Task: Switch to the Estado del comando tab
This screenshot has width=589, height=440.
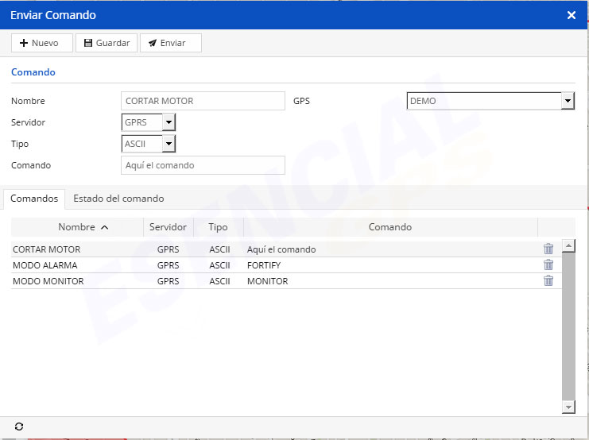Action: [x=118, y=199]
